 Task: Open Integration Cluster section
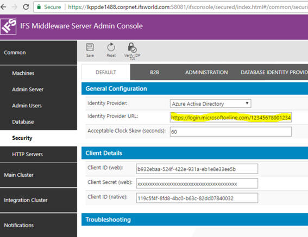click(x=39, y=200)
